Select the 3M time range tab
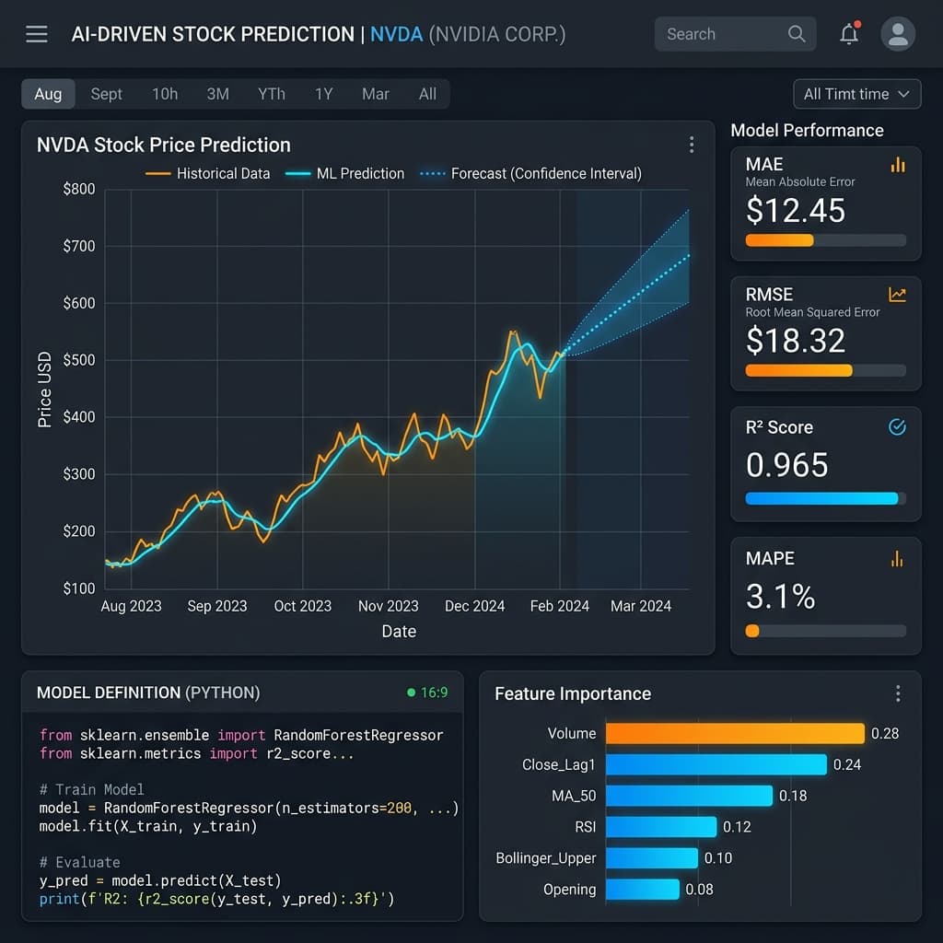This screenshot has height=943, width=943. click(x=217, y=94)
